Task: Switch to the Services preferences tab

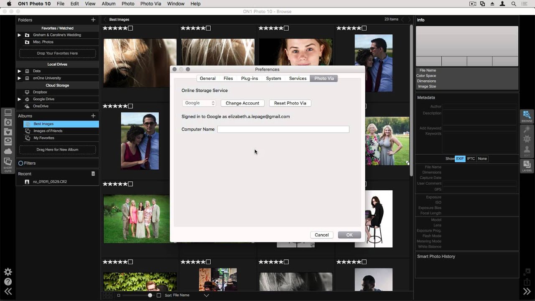Action: click(298, 78)
